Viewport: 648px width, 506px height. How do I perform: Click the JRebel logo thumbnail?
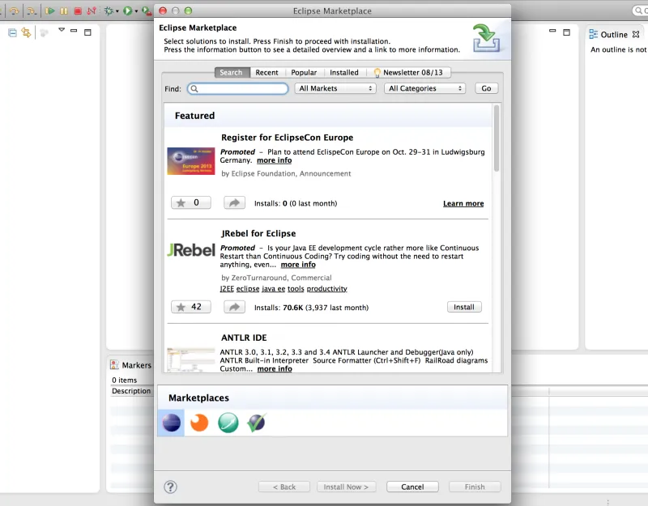pos(190,249)
